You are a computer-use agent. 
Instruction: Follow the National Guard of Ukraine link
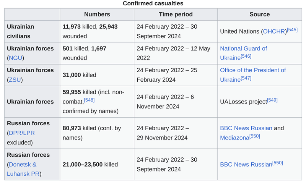(x=243, y=49)
